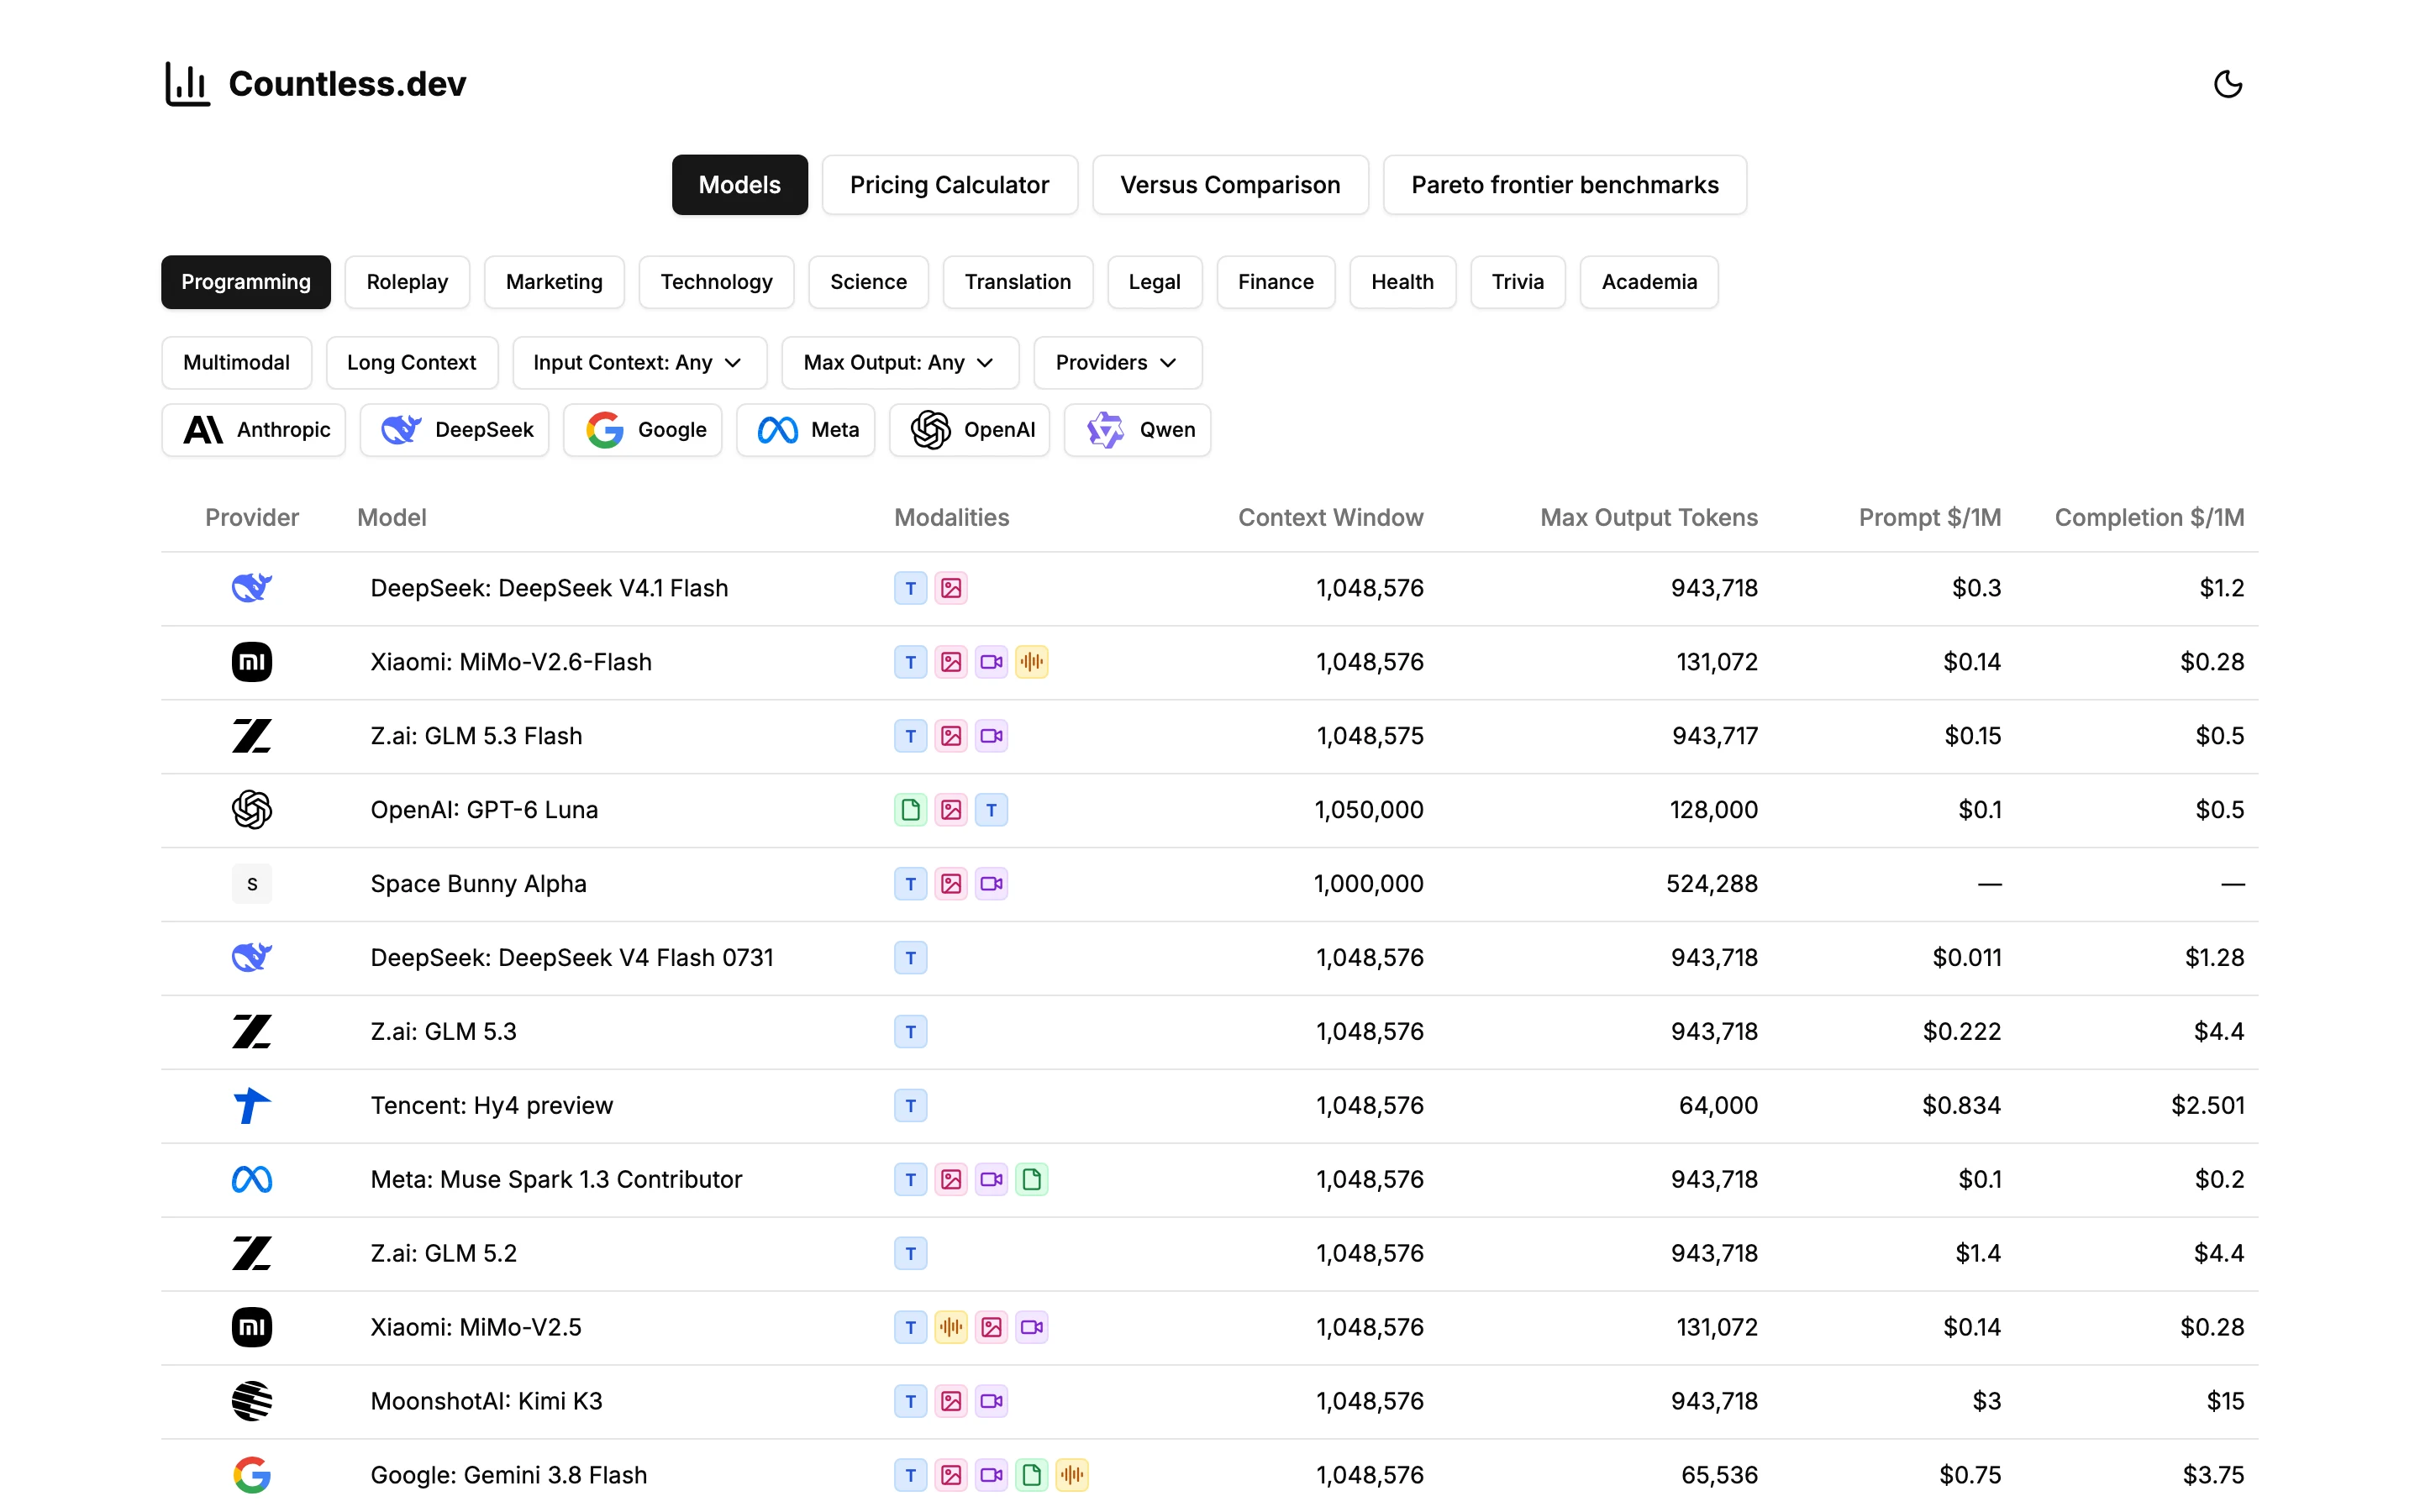Filter by the Meta provider chip
This screenshot has width=2420, height=1512.
coord(805,429)
